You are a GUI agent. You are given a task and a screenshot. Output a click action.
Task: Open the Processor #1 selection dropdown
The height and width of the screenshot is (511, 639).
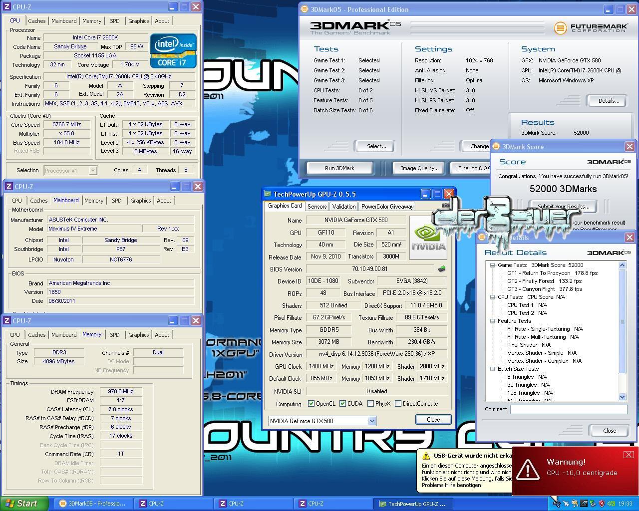pos(92,170)
